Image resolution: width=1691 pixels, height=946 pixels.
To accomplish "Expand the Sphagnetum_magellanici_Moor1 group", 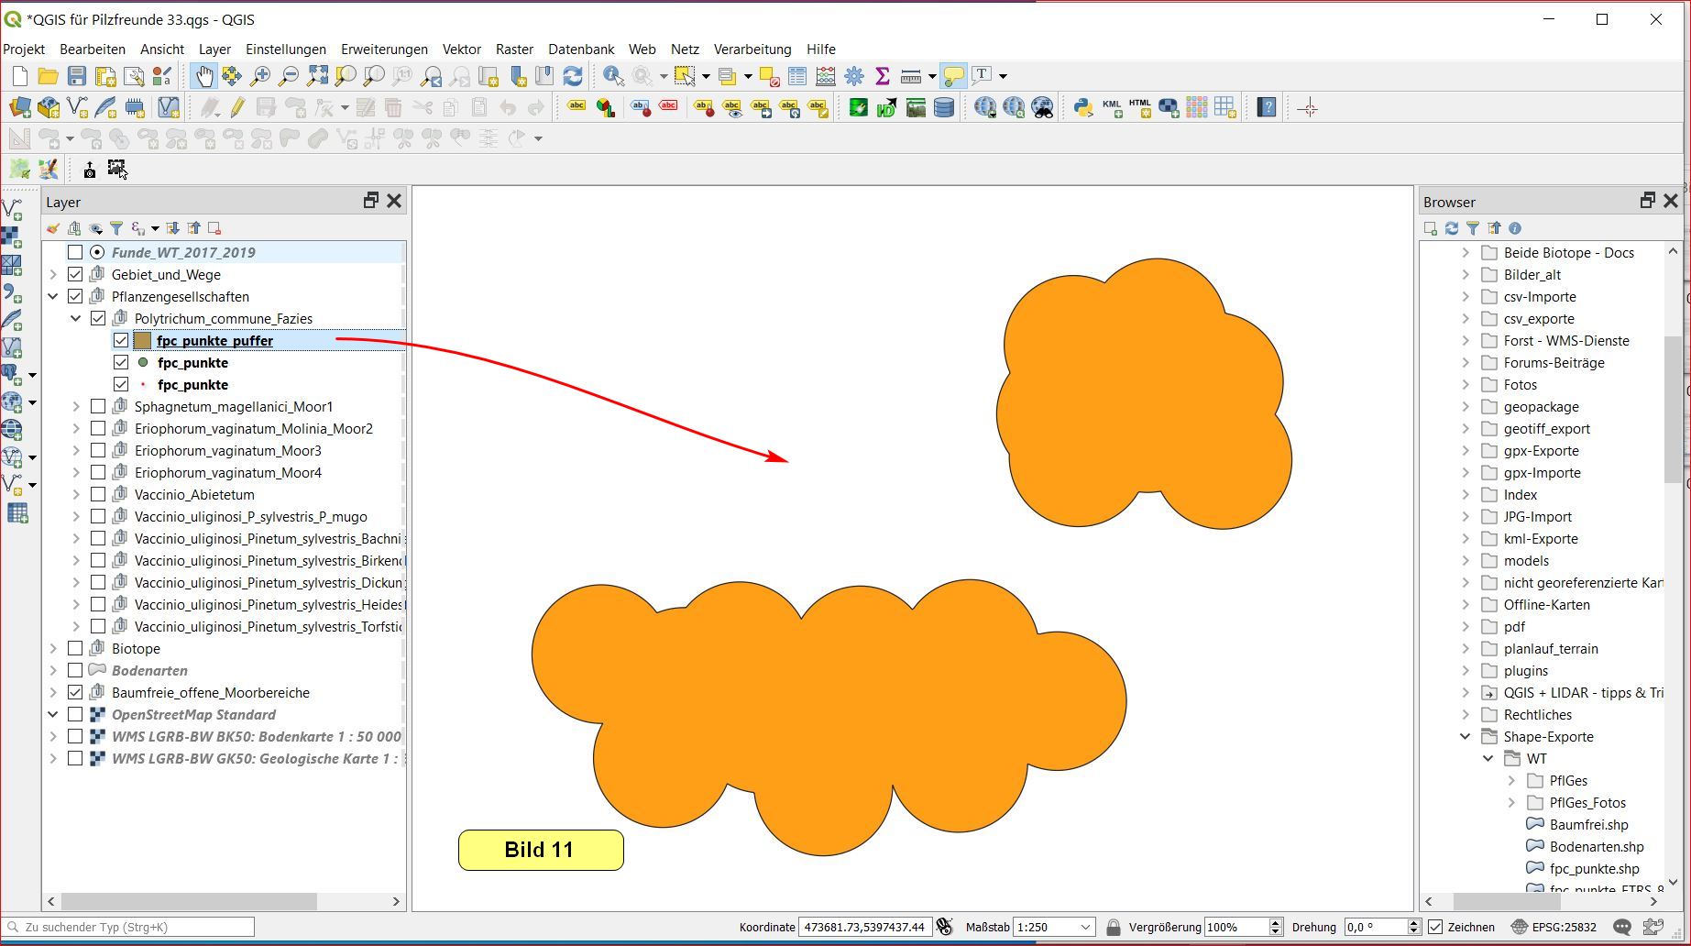I will (x=76, y=407).
